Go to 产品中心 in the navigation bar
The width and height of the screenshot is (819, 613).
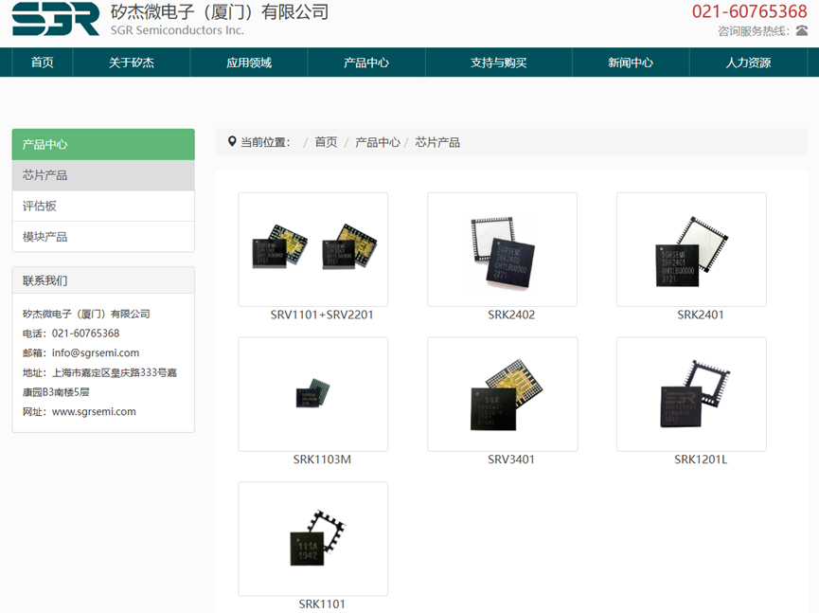click(366, 63)
